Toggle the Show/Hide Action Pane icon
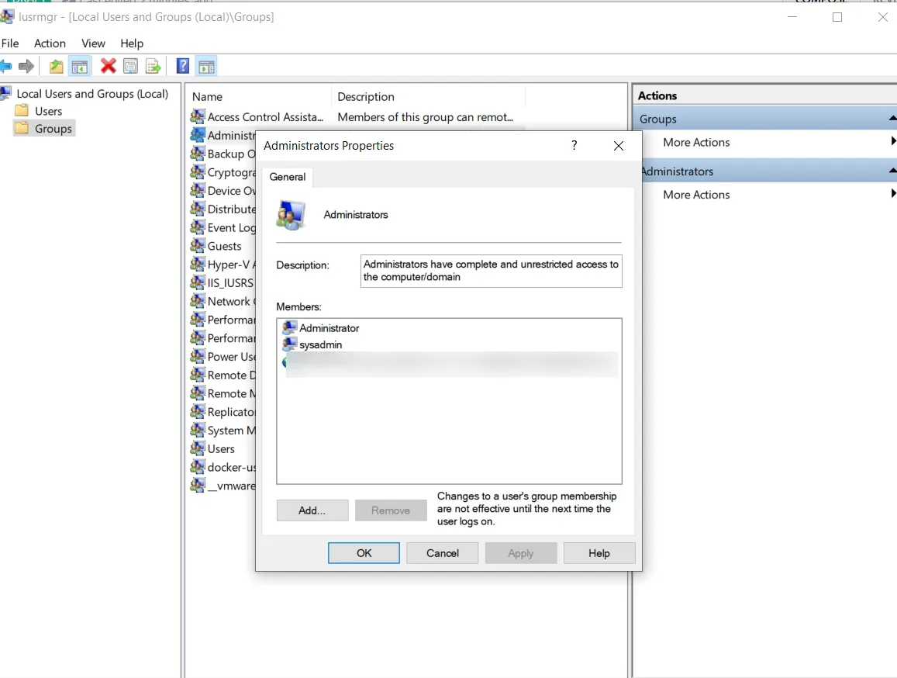Image resolution: width=897 pixels, height=678 pixels. [206, 67]
